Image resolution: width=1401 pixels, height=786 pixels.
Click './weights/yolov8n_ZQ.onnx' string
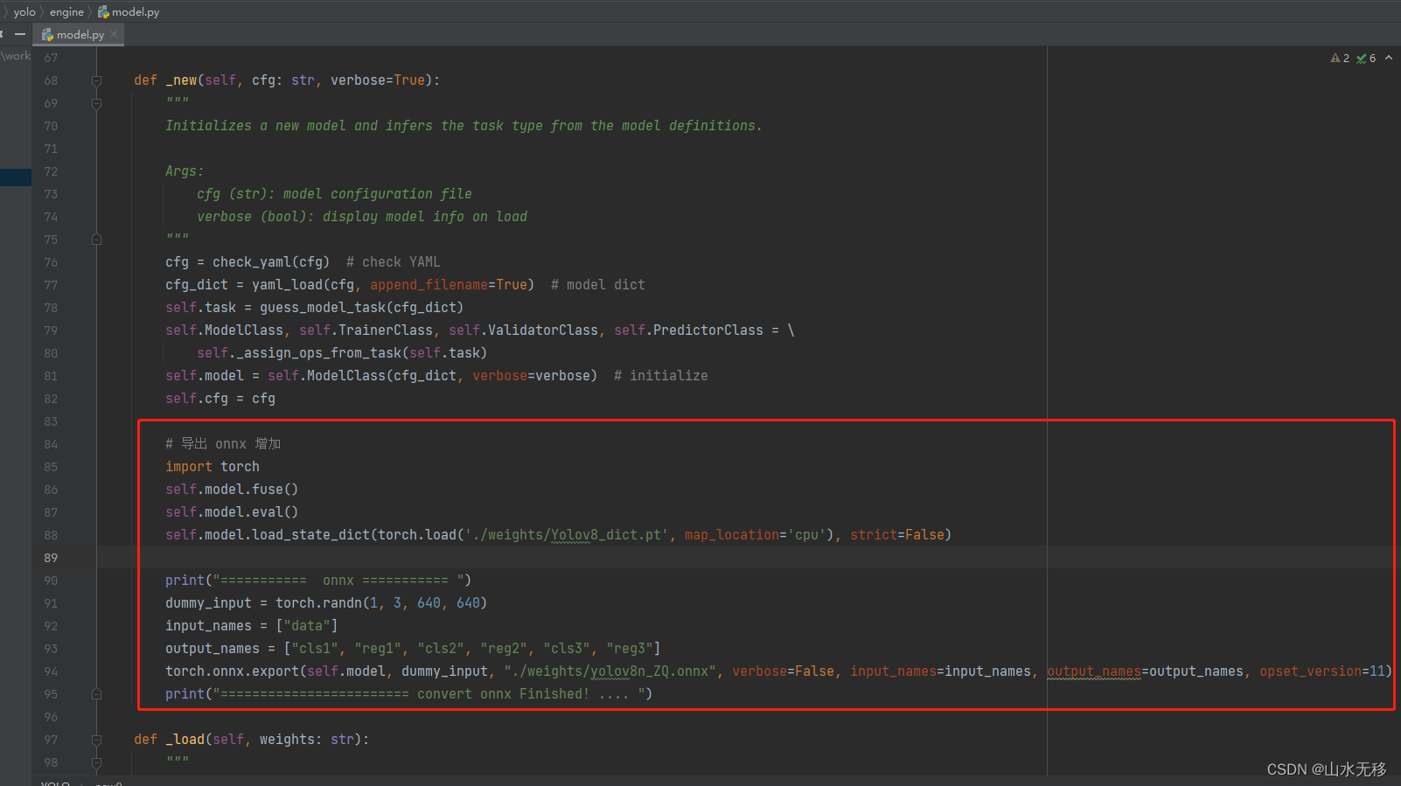[x=610, y=671]
